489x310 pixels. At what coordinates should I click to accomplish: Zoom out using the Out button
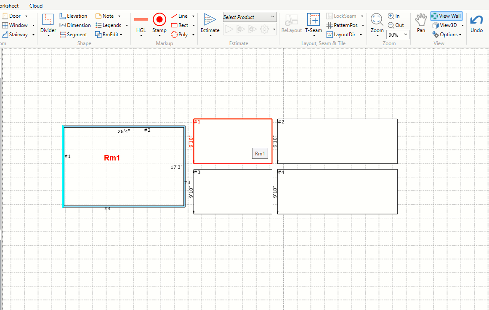tap(396, 25)
